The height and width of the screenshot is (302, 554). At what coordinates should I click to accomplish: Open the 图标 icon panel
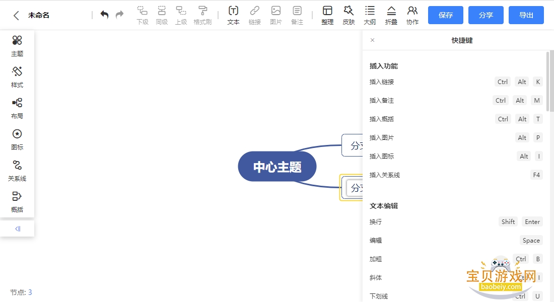coord(17,139)
